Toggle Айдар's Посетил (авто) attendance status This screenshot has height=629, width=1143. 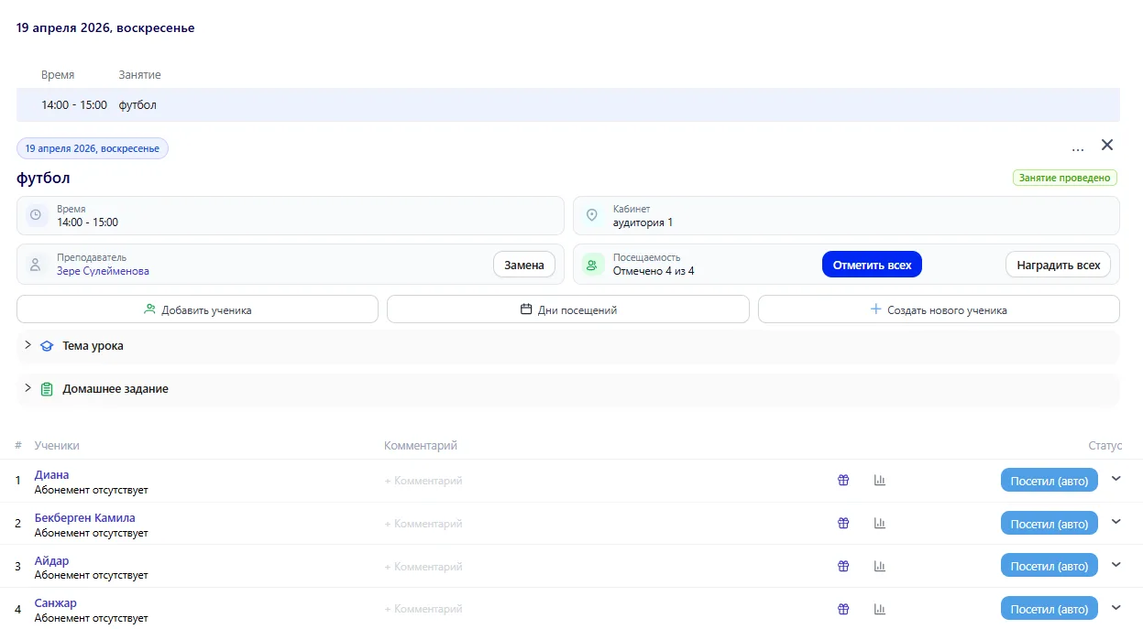pos(1049,566)
